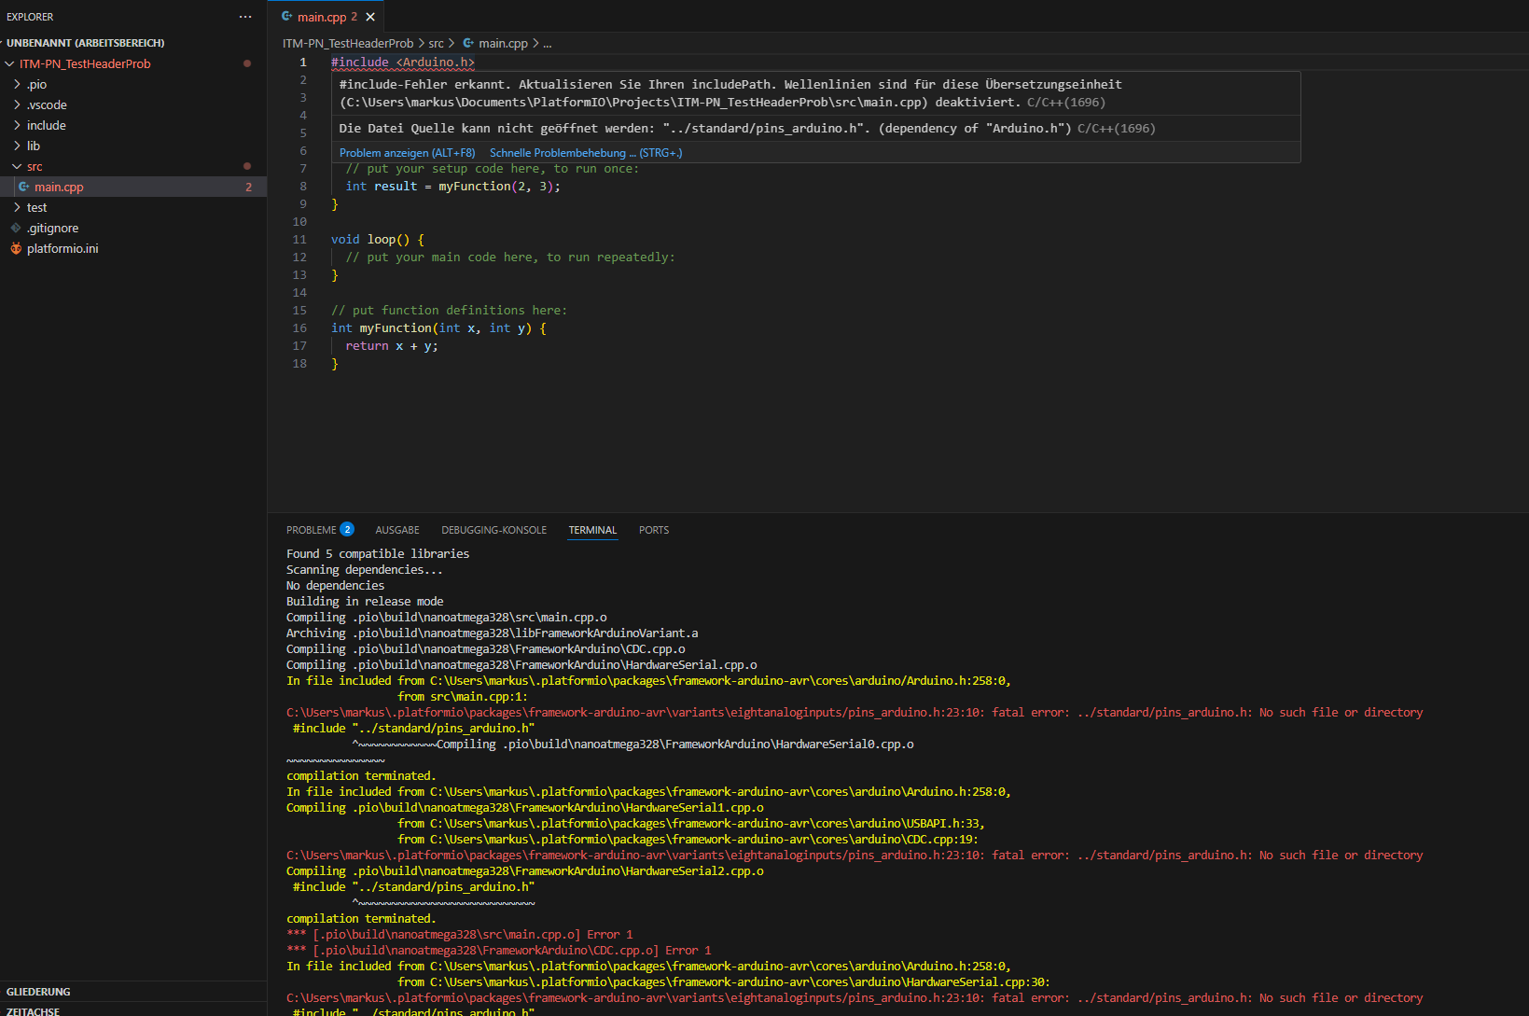The width and height of the screenshot is (1529, 1016).
Task: Close the main.cpp editor tab
Action: click(370, 17)
